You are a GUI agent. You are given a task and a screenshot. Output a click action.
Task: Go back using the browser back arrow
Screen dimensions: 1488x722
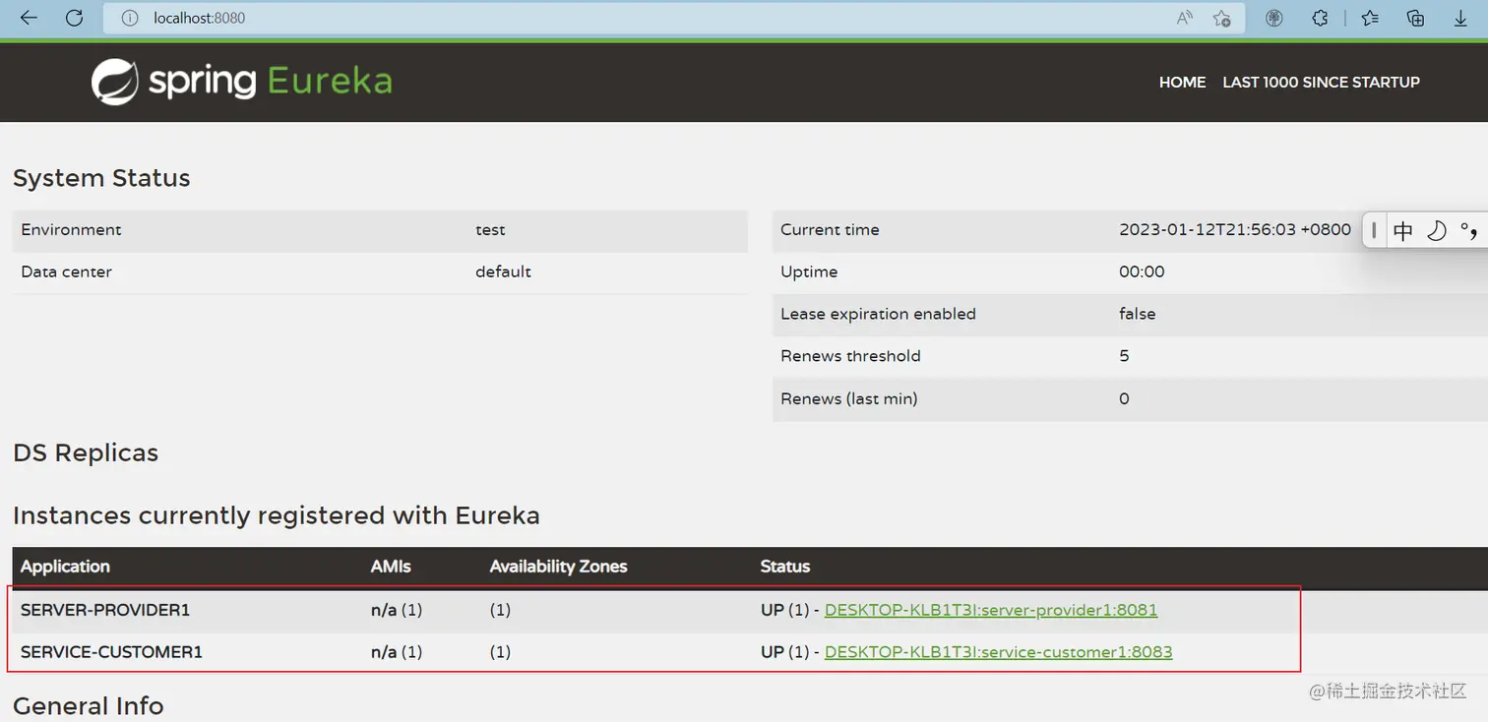(29, 18)
